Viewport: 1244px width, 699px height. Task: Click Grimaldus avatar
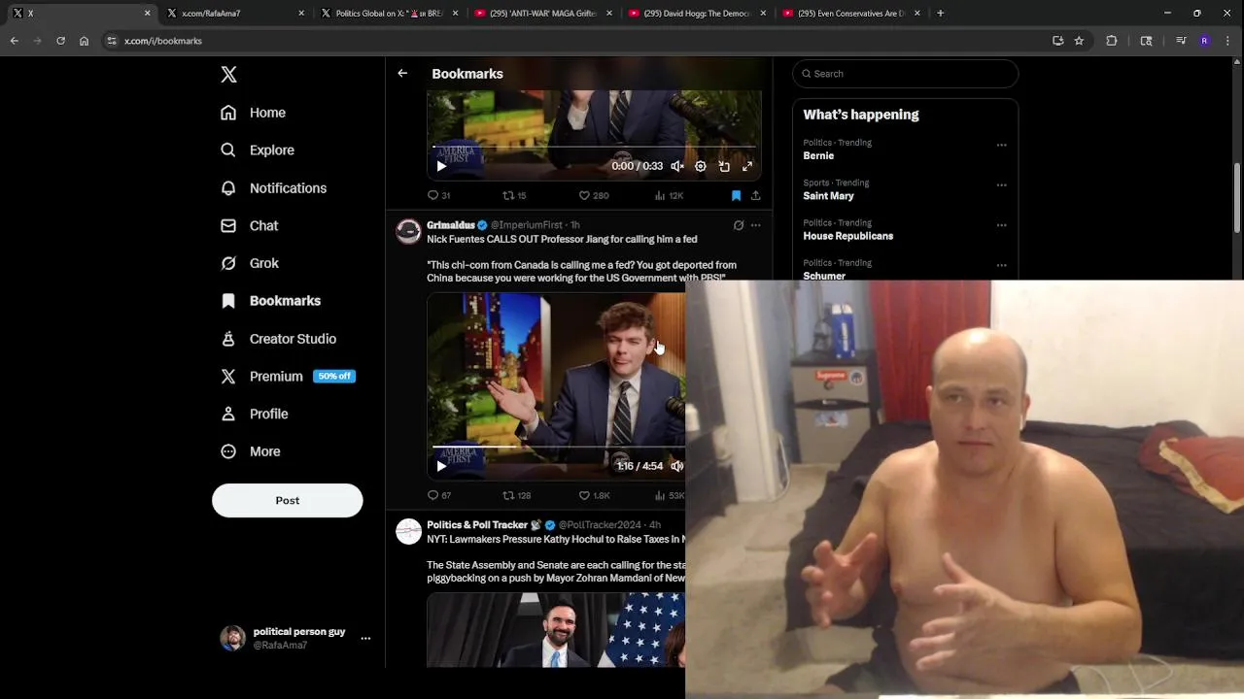409,231
